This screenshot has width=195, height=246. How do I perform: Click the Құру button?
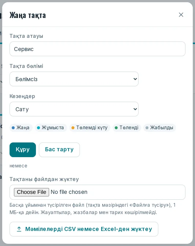click(x=23, y=150)
